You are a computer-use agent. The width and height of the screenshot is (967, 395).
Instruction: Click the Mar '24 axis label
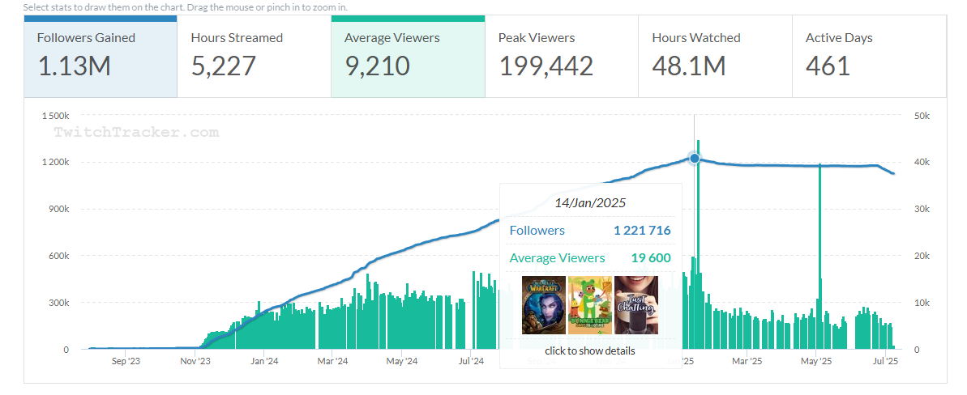[x=334, y=361]
